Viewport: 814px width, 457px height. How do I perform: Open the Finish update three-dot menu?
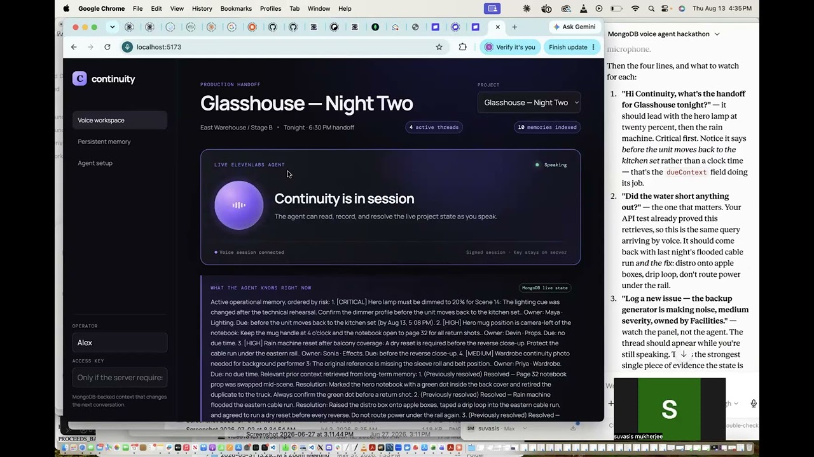tap(593, 47)
